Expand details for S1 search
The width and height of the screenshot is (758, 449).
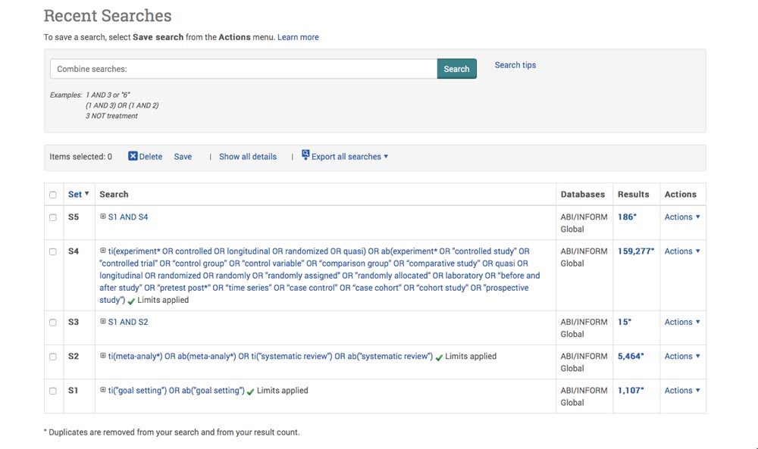pyautogui.click(x=102, y=390)
